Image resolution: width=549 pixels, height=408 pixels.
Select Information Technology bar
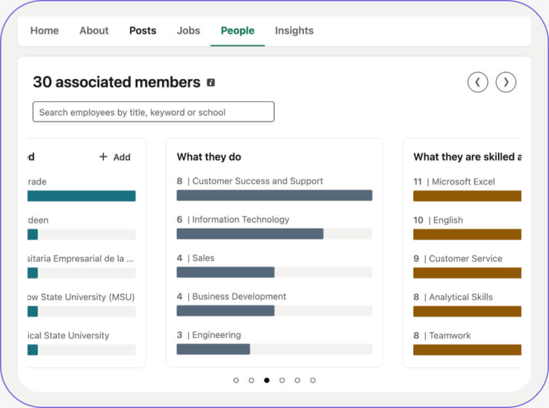click(274, 234)
